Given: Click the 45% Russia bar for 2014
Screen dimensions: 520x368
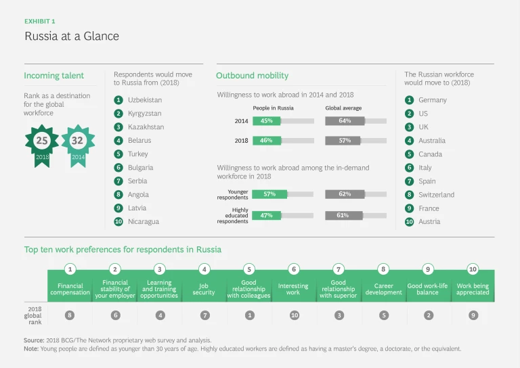Looking at the screenshot, I should 266,121.
